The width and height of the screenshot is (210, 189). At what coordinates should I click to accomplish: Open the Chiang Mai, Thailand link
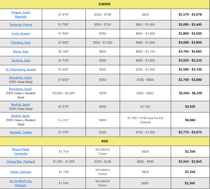[21, 162]
